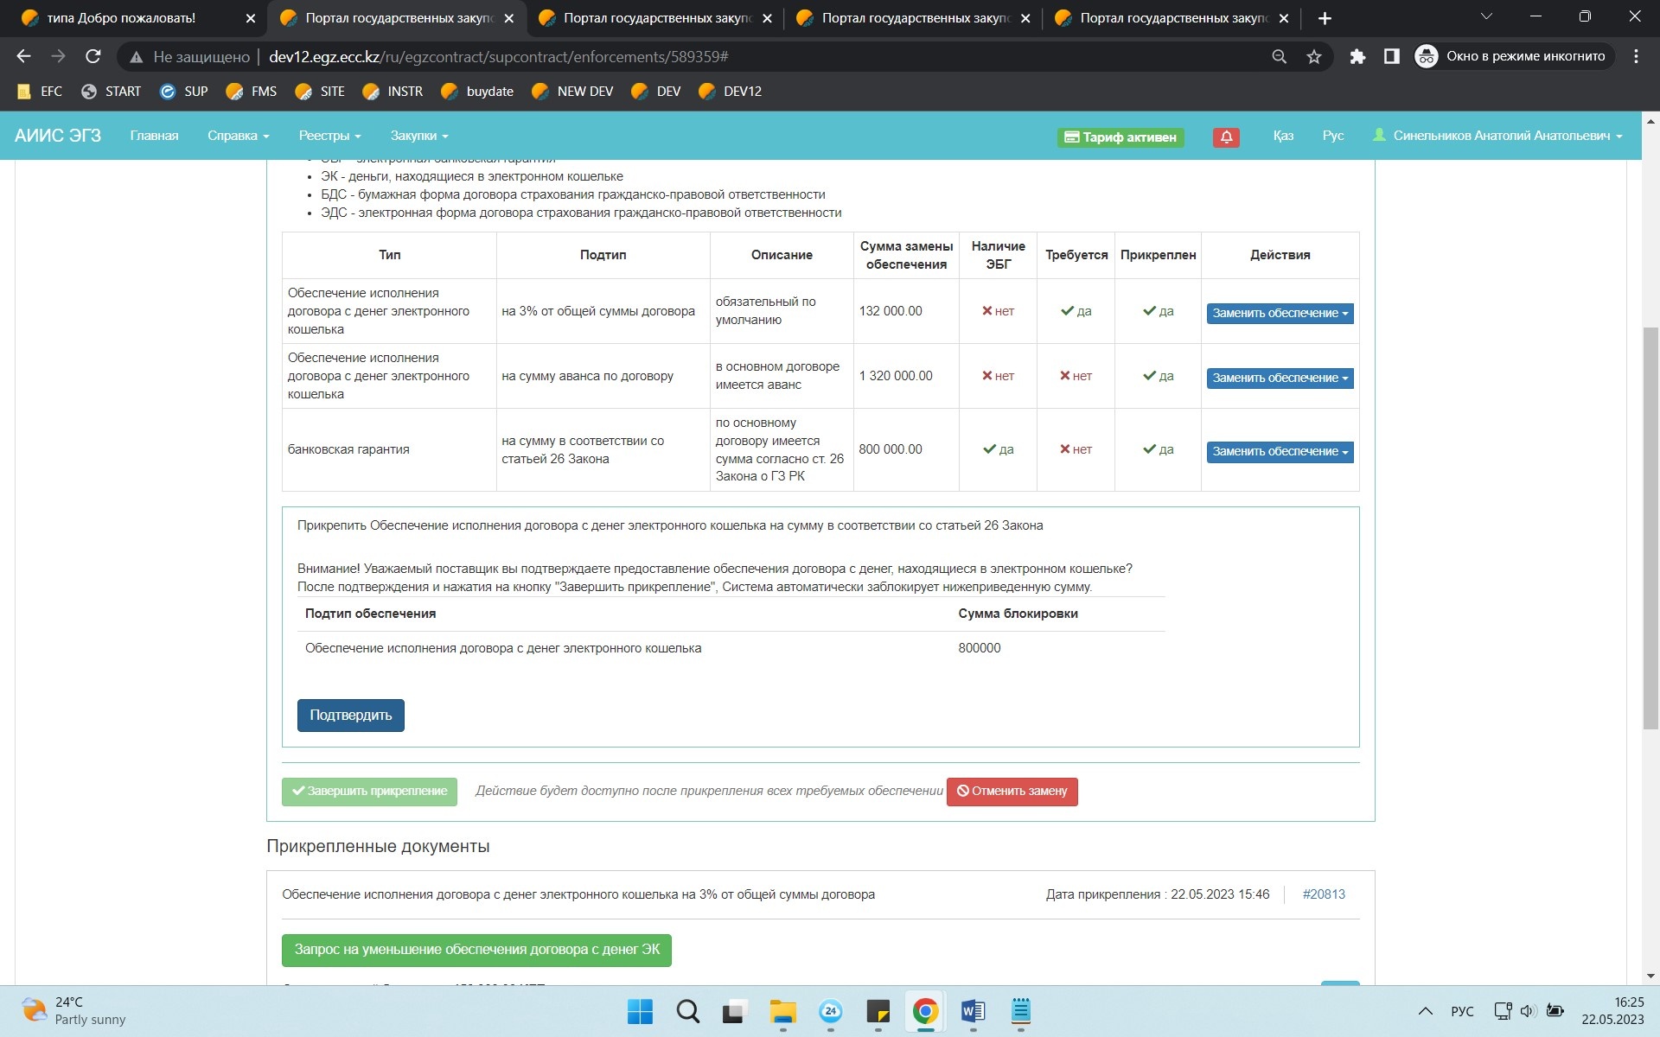1660x1037 pixels.
Task: Click the bookmark star in address bar
Action: tap(1314, 56)
